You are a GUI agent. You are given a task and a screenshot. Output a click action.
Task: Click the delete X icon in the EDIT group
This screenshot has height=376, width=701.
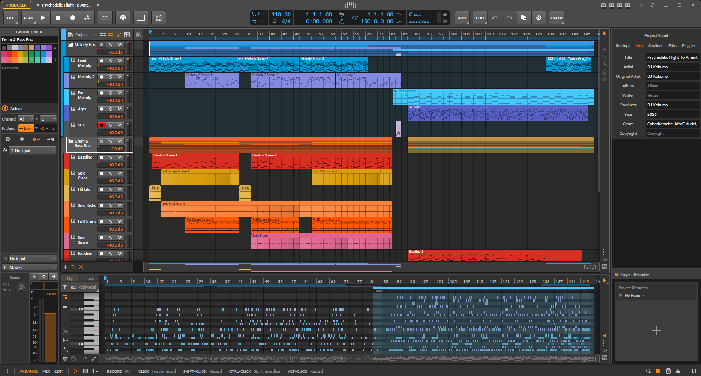[x=538, y=18]
